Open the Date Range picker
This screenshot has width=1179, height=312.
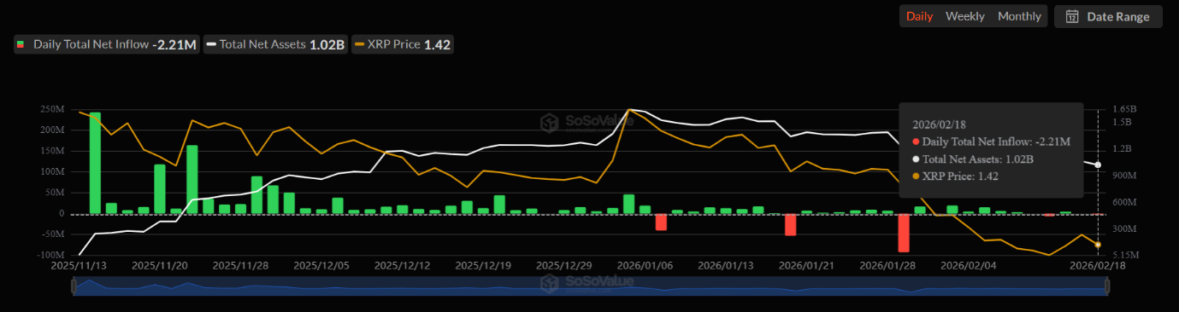pyautogui.click(x=1108, y=16)
